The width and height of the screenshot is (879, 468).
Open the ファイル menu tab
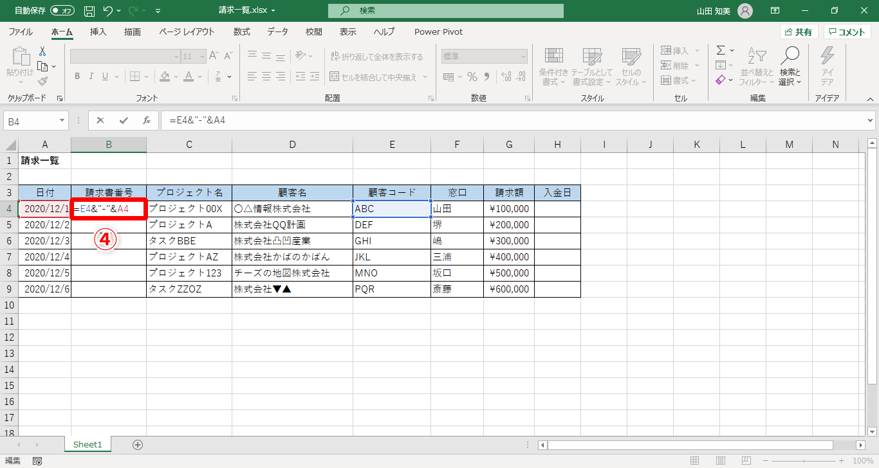pyautogui.click(x=21, y=32)
